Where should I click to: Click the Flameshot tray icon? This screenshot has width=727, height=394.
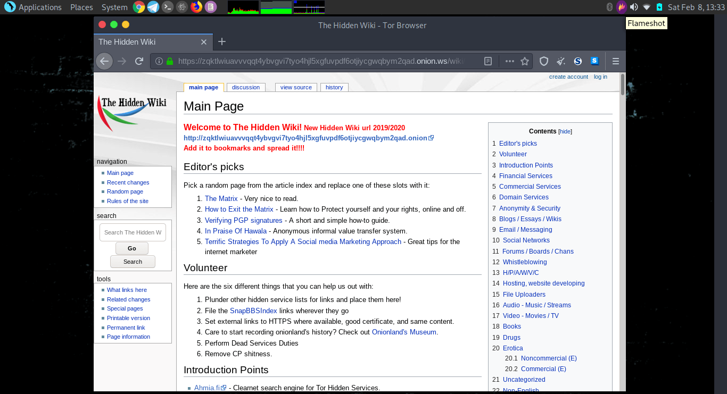pyautogui.click(x=621, y=7)
